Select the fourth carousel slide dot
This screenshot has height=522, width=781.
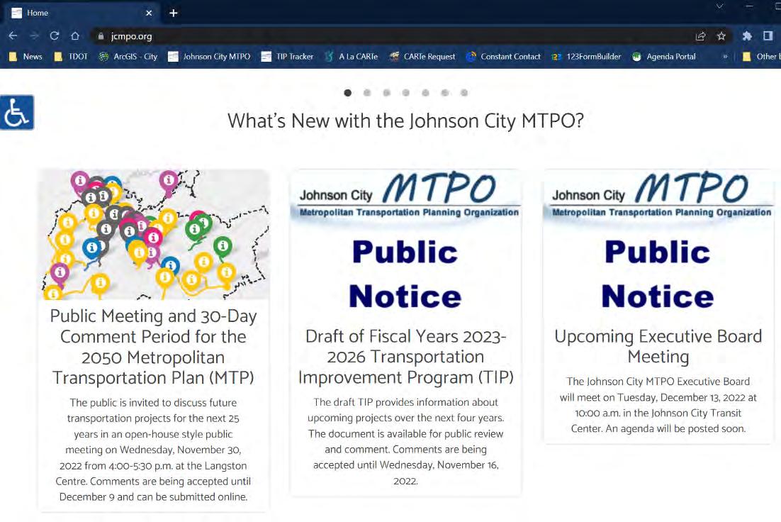point(406,93)
